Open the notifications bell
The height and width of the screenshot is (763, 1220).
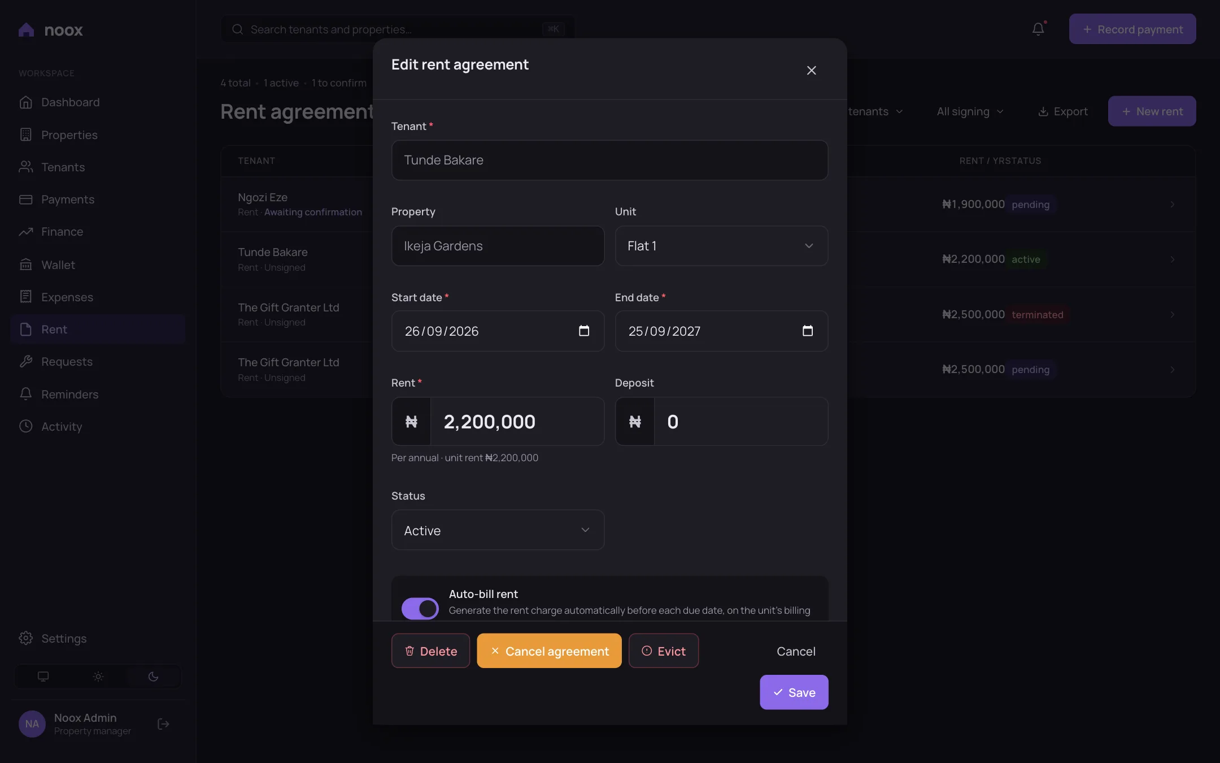(1038, 29)
